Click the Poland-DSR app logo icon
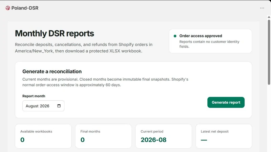This screenshot has height=152, width=271. click(7, 8)
